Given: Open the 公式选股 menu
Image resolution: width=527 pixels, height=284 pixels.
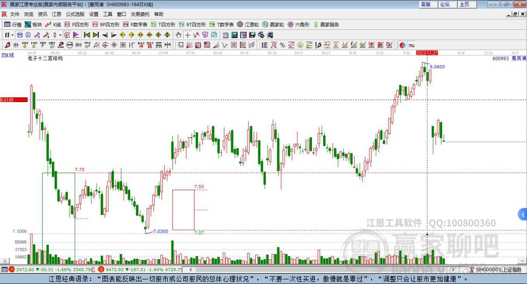Looking at the screenshot, I should 75,14.
